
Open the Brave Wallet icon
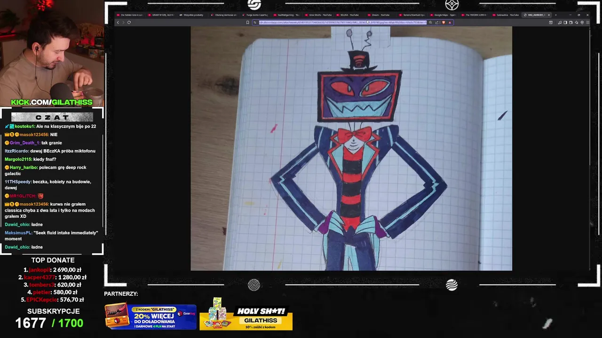coord(571,23)
